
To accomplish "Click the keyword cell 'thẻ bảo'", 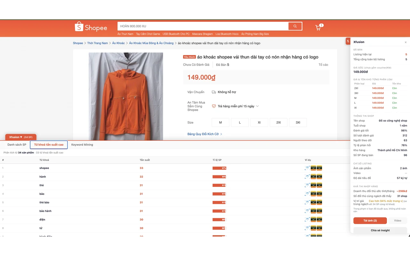I will pyautogui.click(x=44, y=203).
